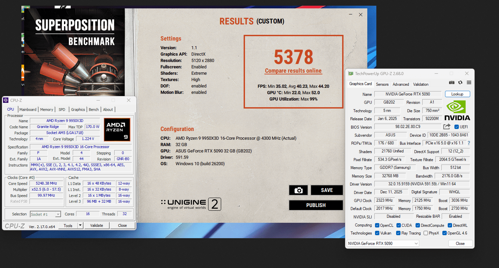Screen dimensions: 499x268
Task: Toggle the CUDA checkbox
Action: [x=398, y=225]
